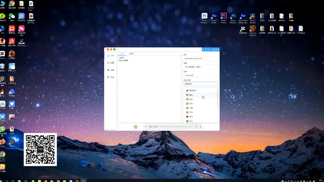Collapse the speaking style dropdown
324x182 pixels.
200,84
